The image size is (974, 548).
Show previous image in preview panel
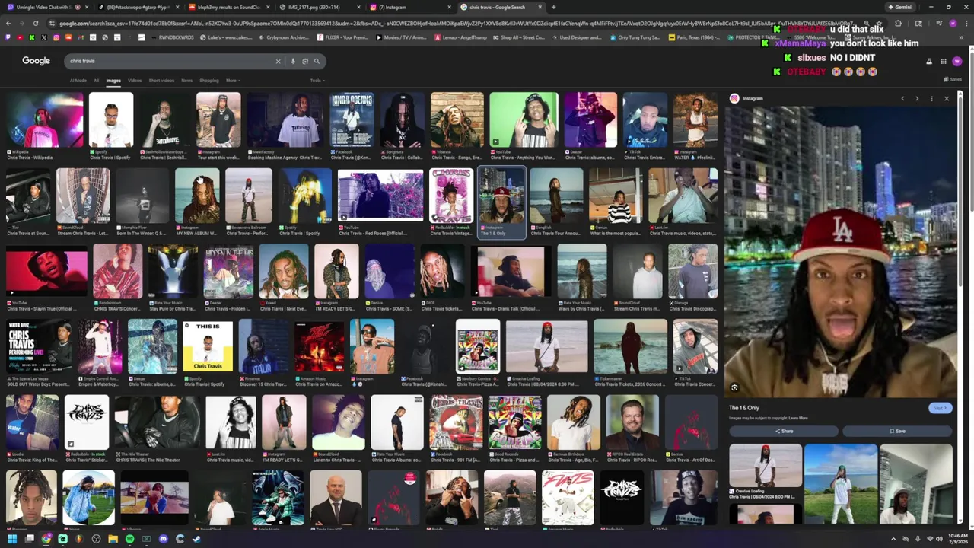902,98
